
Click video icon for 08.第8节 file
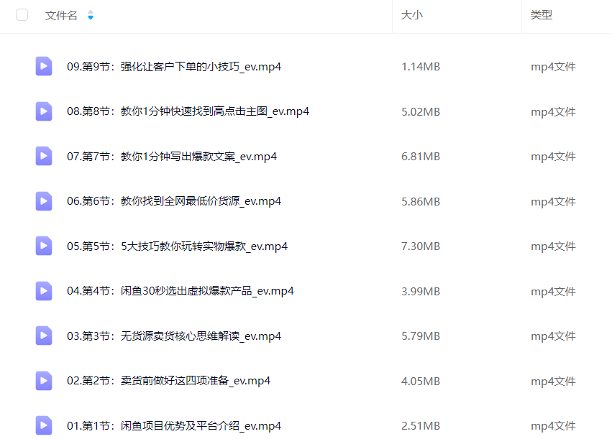[44, 111]
